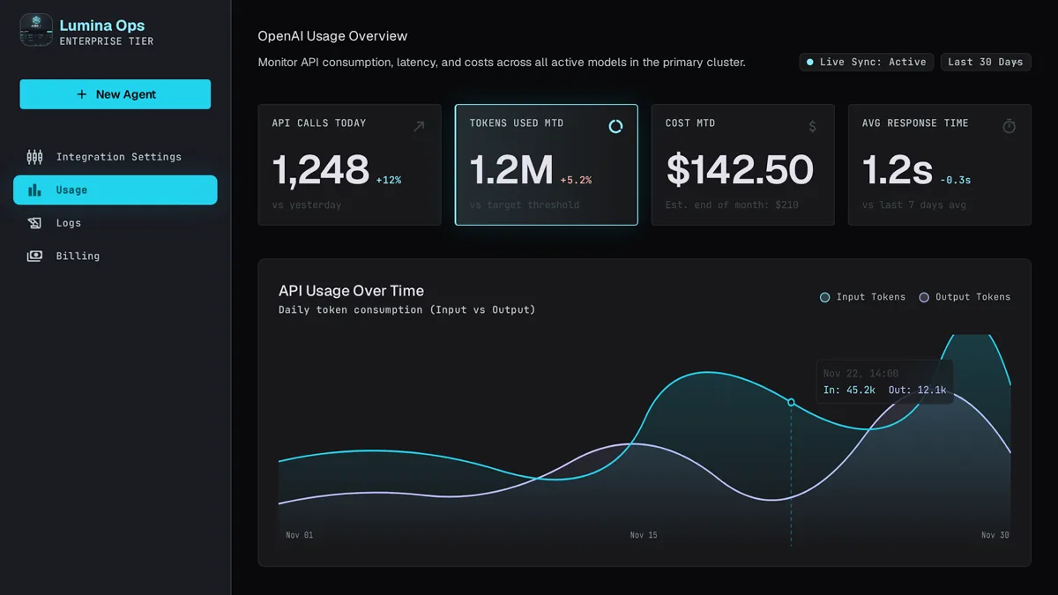This screenshot has height=595, width=1058.
Task: Open the API Calls Today card
Action: click(x=349, y=165)
